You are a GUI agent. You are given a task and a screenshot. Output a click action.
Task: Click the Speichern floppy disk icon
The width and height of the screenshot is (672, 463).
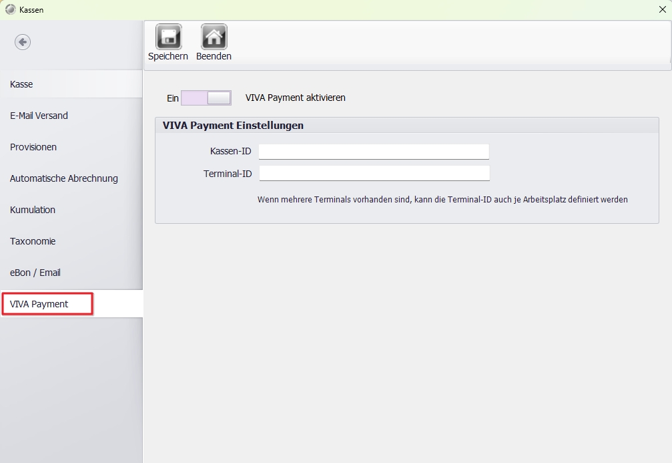coord(168,37)
